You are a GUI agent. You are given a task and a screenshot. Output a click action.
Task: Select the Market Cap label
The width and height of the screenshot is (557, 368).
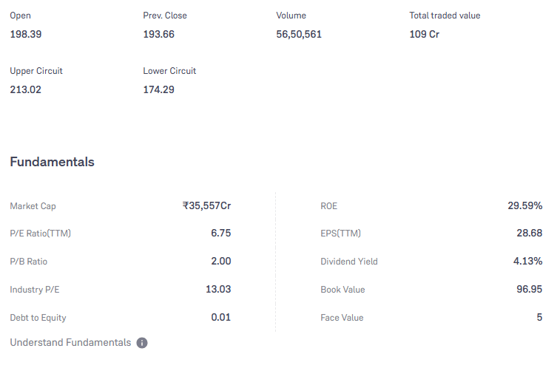tap(33, 206)
